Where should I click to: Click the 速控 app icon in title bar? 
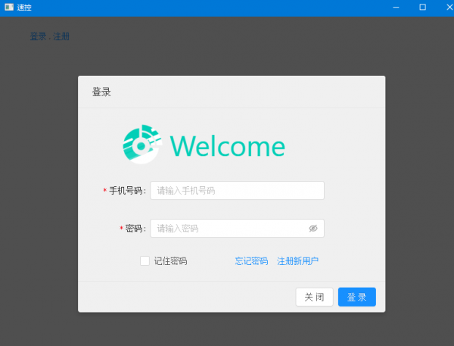pos(9,7)
